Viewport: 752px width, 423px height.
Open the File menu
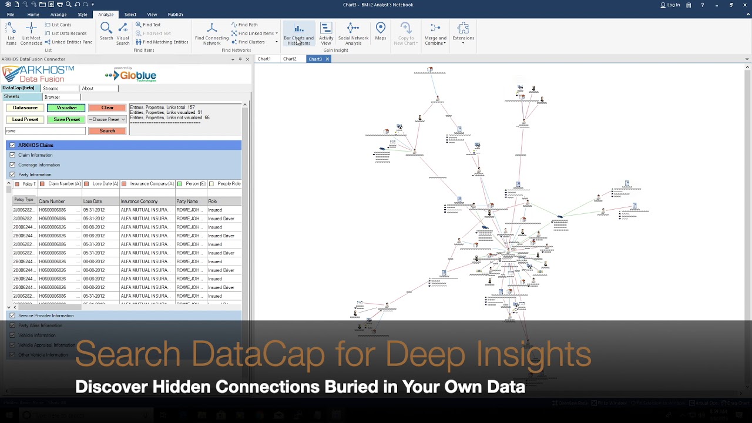point(11,14)
